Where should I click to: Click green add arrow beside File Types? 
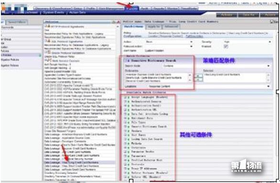[129, 122]
